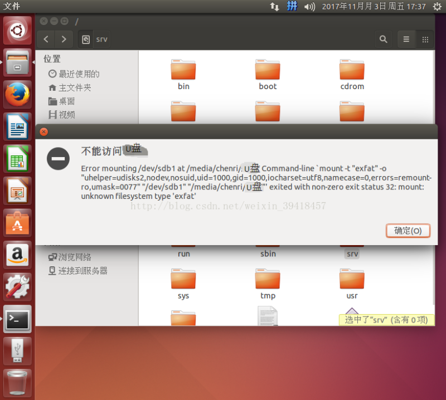Open the usr folder
Image resolution: width=446 pixels, height=400 pixels.
352,284
